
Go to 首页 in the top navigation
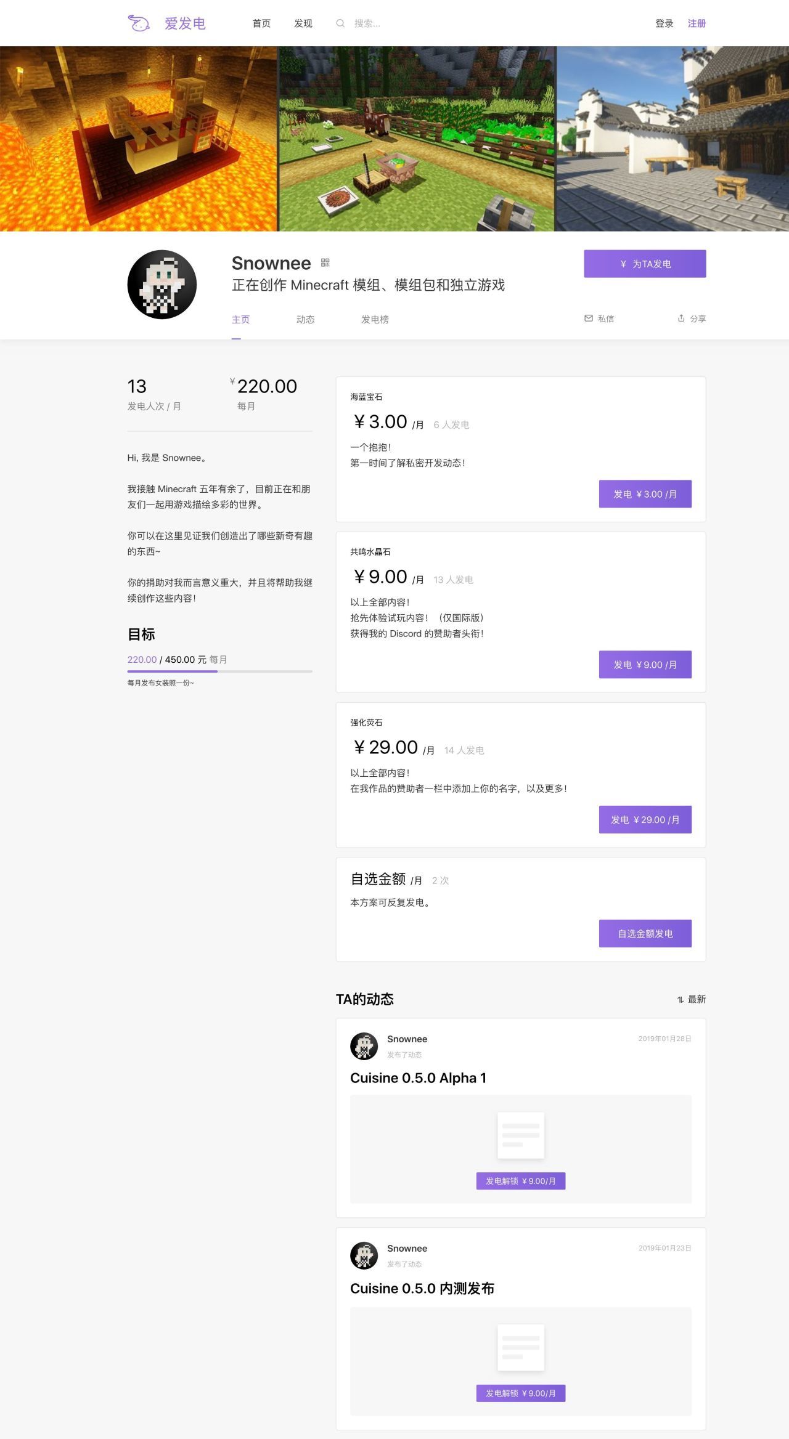click(261, 23)
